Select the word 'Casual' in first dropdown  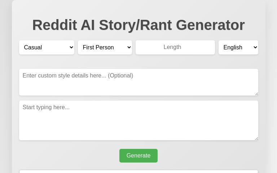click(33, 47)
